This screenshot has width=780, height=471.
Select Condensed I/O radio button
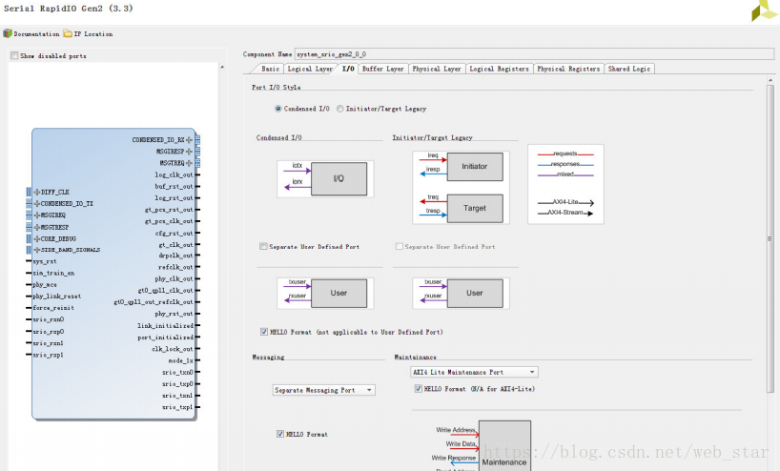[278, 109]
